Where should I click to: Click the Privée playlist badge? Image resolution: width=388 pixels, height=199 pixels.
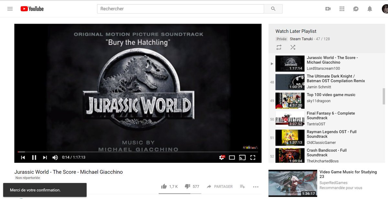[x=282, y=39]
